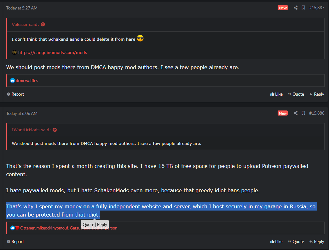This screenshot has height=250, width=329.
Task: Bookmark post #15,888
Action: pos(303,113)
